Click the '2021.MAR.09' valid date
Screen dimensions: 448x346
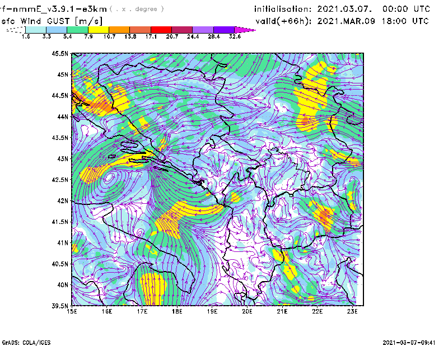click(346, 21)
